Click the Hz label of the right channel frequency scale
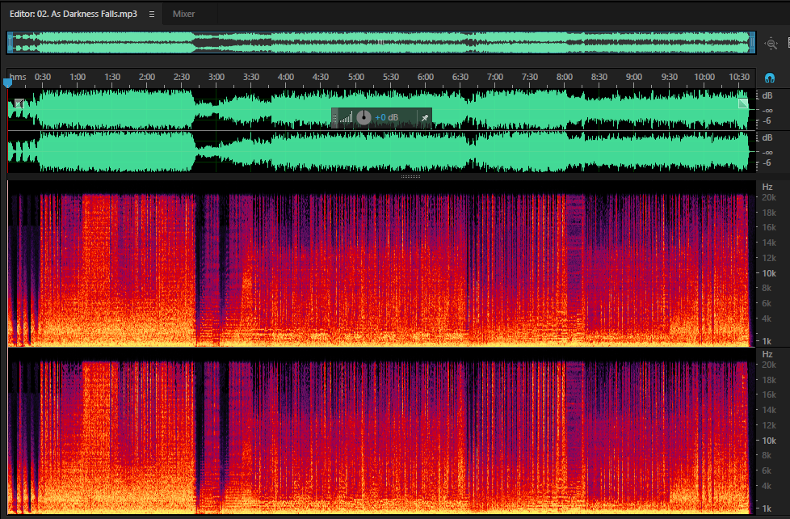The height and width of the screenshot is (519, 790). (767, 355)
